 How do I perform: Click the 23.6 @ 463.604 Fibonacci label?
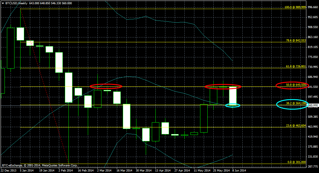click(x=296, y=125)
